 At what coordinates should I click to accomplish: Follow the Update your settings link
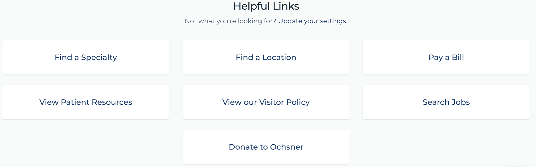(x=312, y=21)
